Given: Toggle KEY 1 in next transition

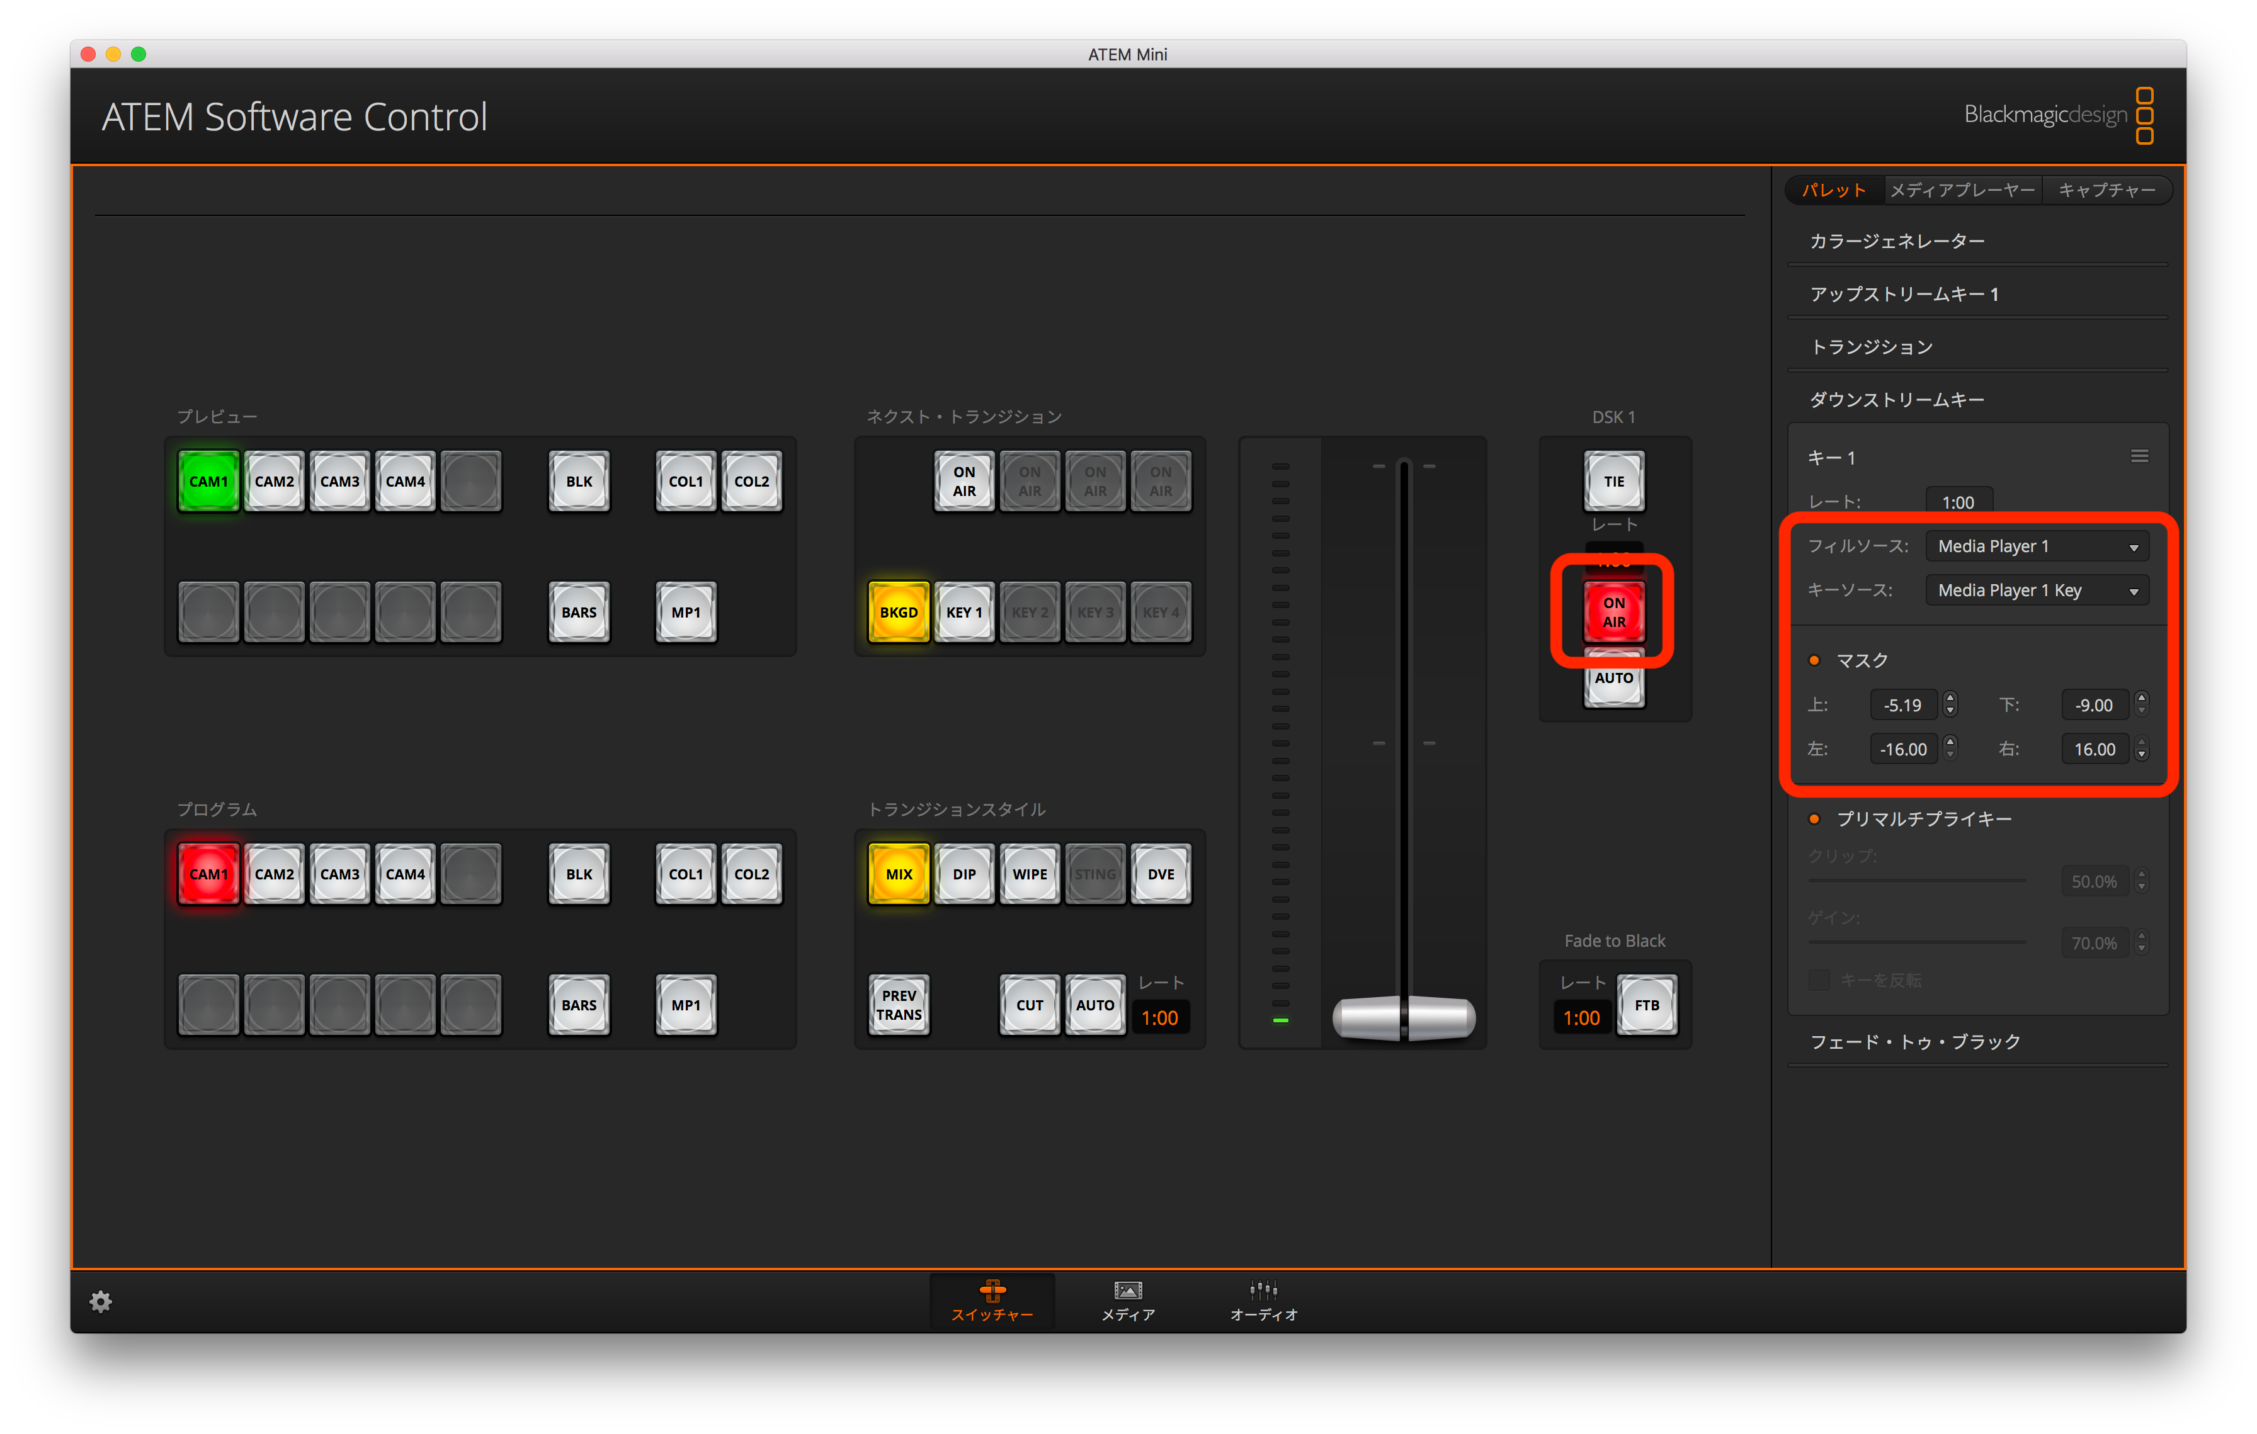Looking at the screenshot, I should pyautogui.click(x=964, y=613).
